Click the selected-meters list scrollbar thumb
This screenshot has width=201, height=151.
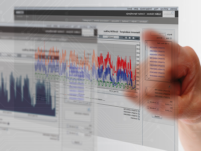[146, 91]
